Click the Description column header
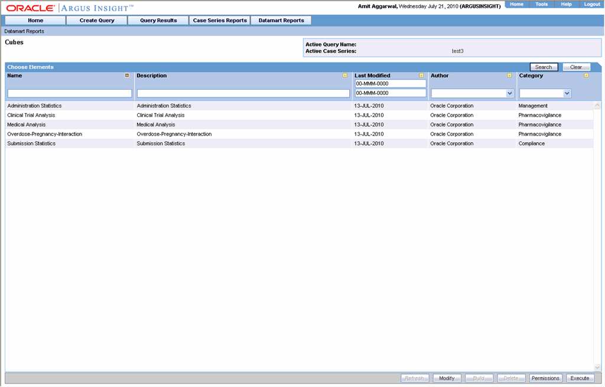Viewport: 605px width, 387px height. (152, 76)
